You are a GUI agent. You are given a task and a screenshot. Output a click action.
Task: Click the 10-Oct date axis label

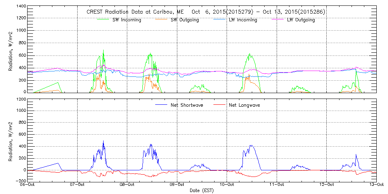227,185
